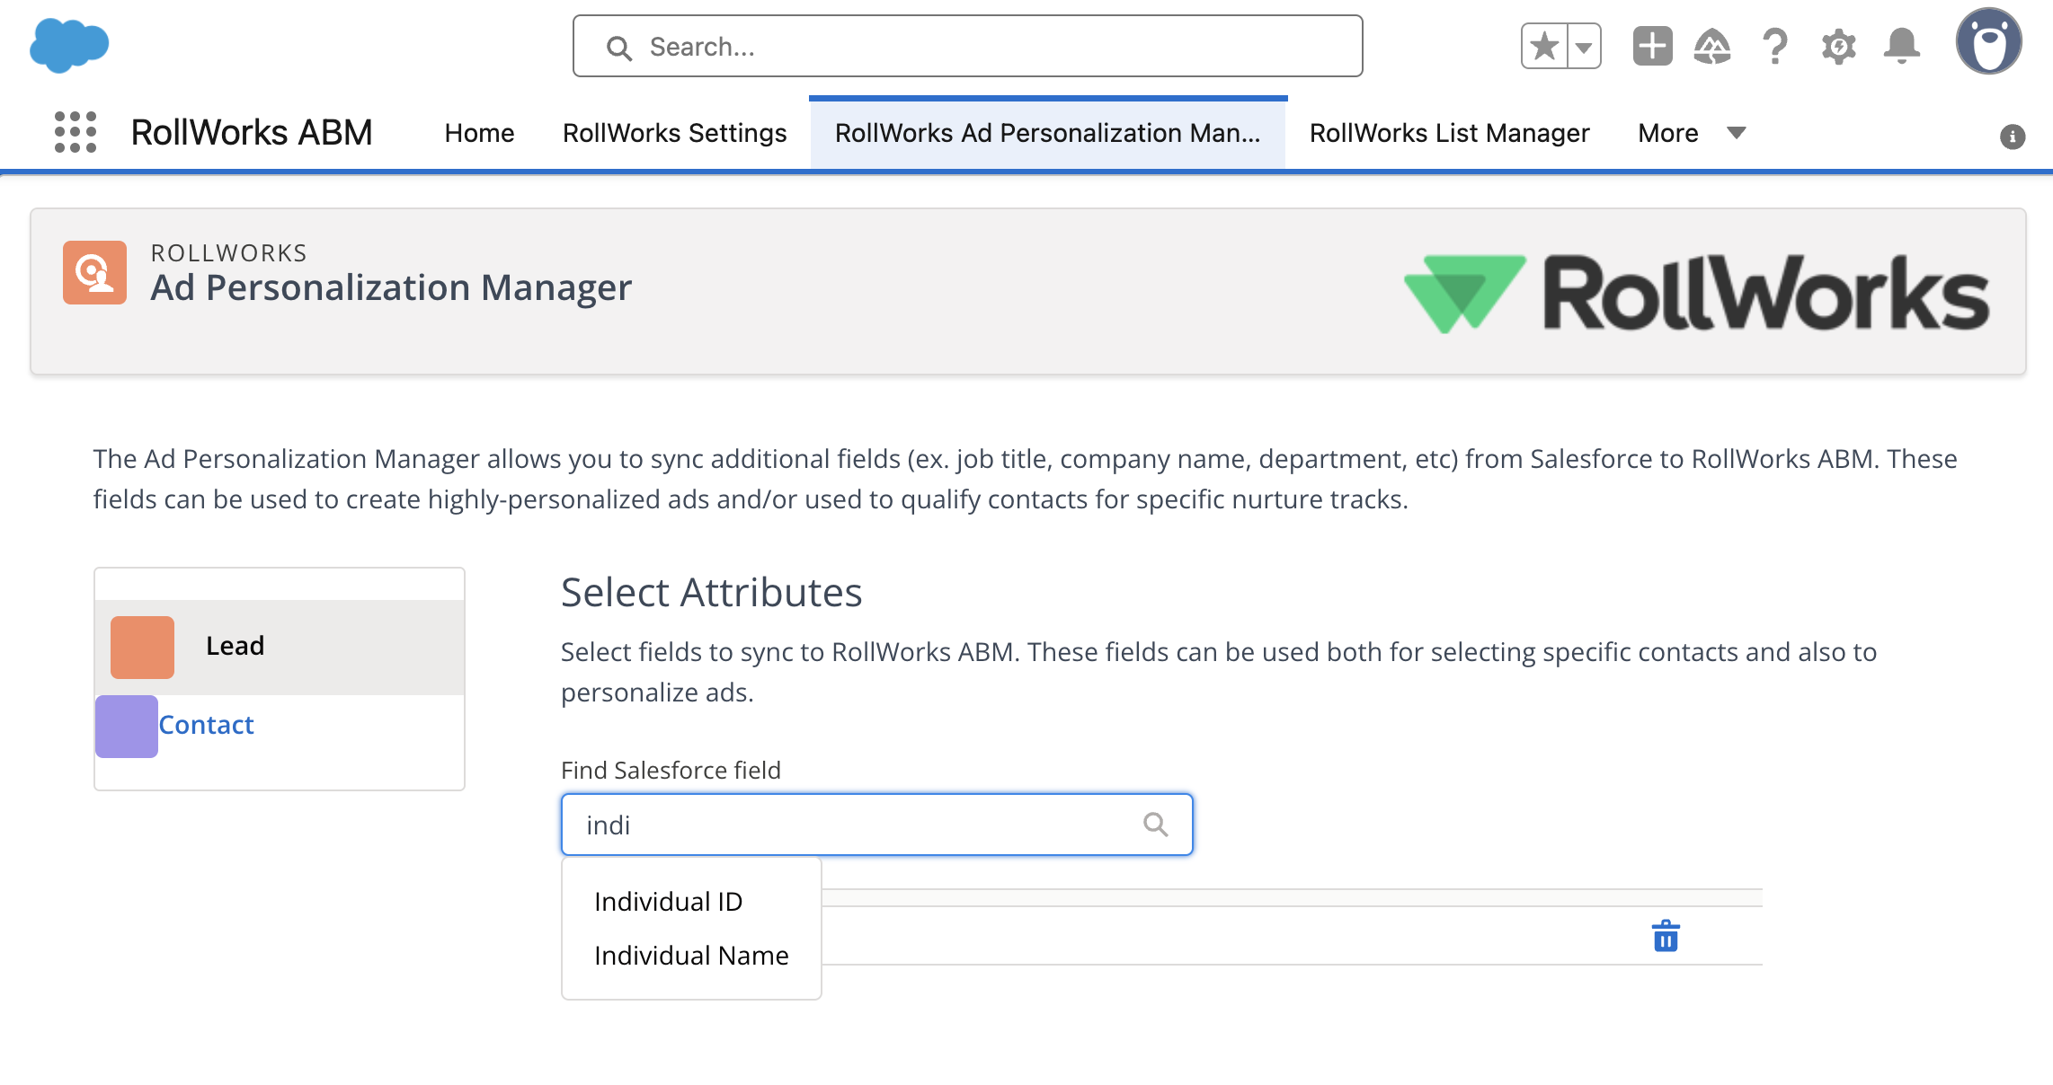Open the Notifications bell

pos(1902,46)
